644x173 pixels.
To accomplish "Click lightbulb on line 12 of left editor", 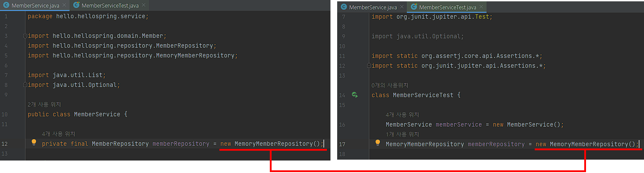I will tap(33, 143).
